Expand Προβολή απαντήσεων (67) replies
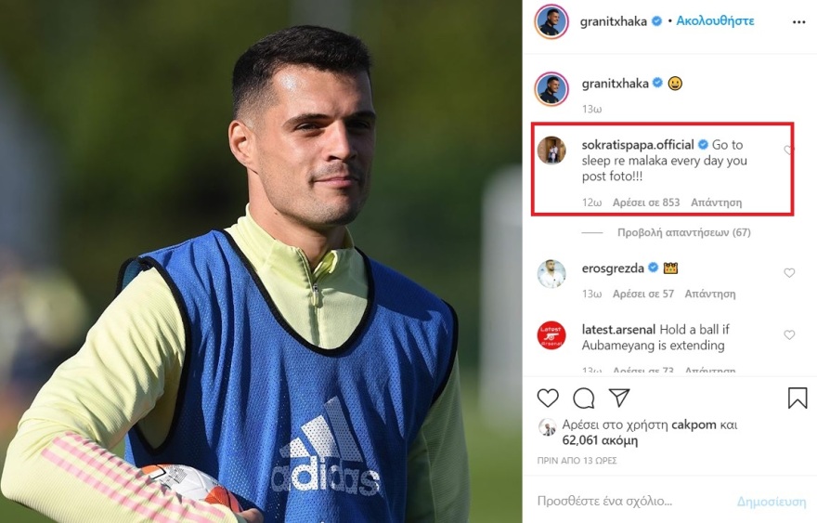Viewport: 817px width, 523px height. 683,232
